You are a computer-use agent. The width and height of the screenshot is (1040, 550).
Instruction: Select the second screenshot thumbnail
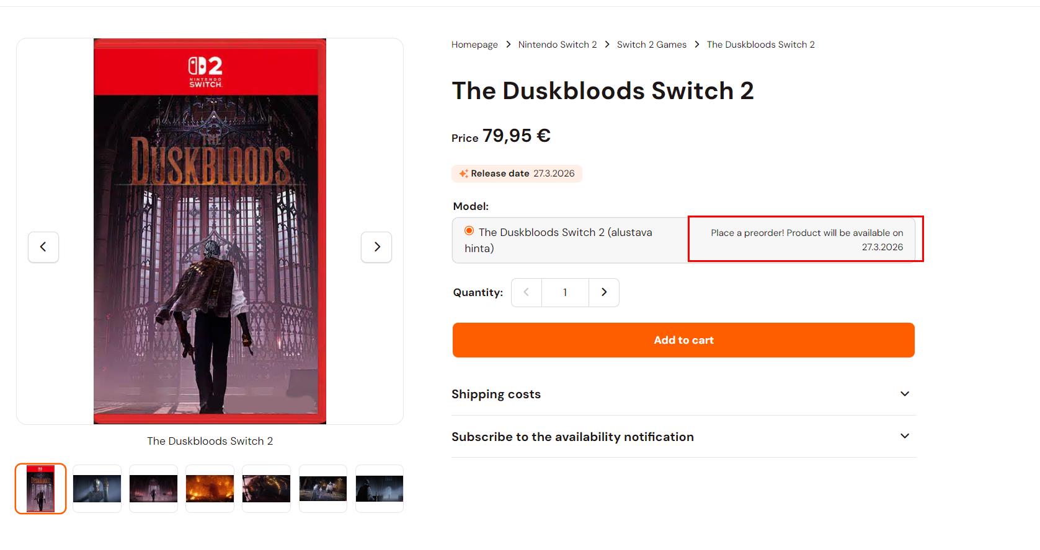tap(97, 489)
